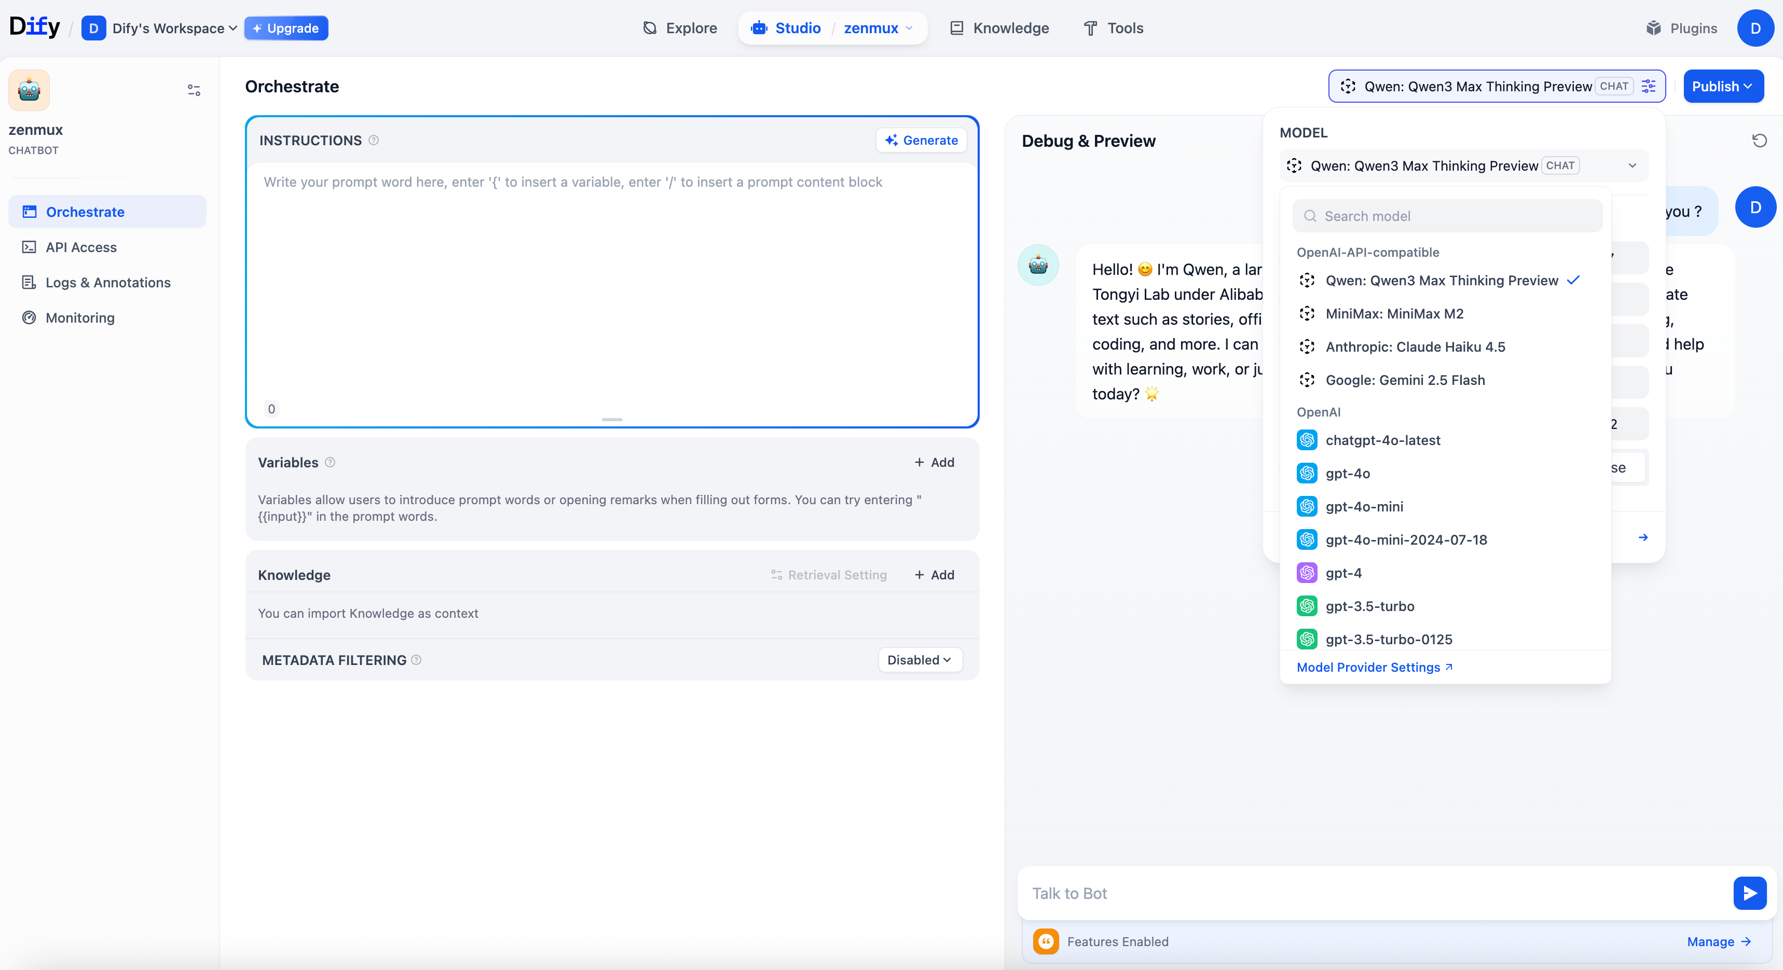
Task: Open the Plugins cube icon
Action: [x=1654, y=29]
